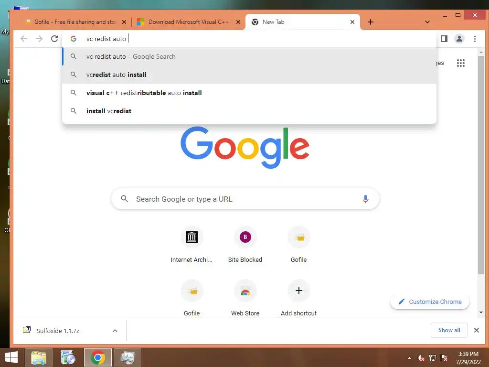This screenshot has width=489, height=367.
Task: Select the New Tab tab
Action: (x=302, y=22)
